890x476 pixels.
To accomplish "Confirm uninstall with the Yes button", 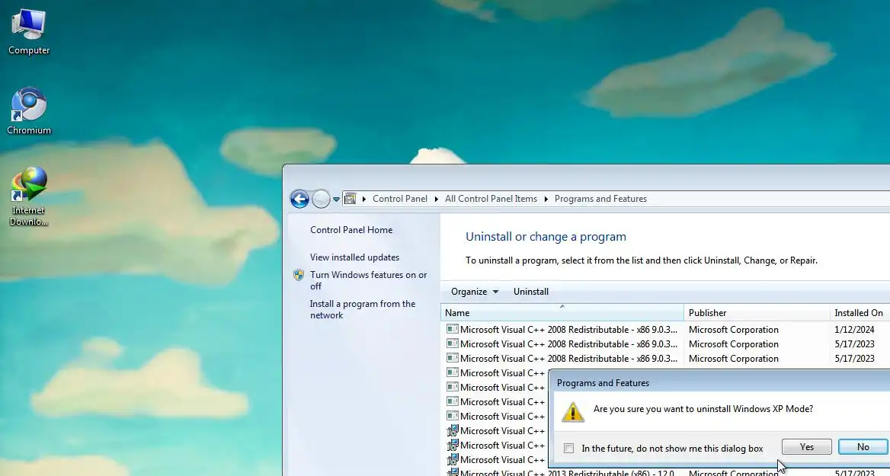I will point(806,447).
